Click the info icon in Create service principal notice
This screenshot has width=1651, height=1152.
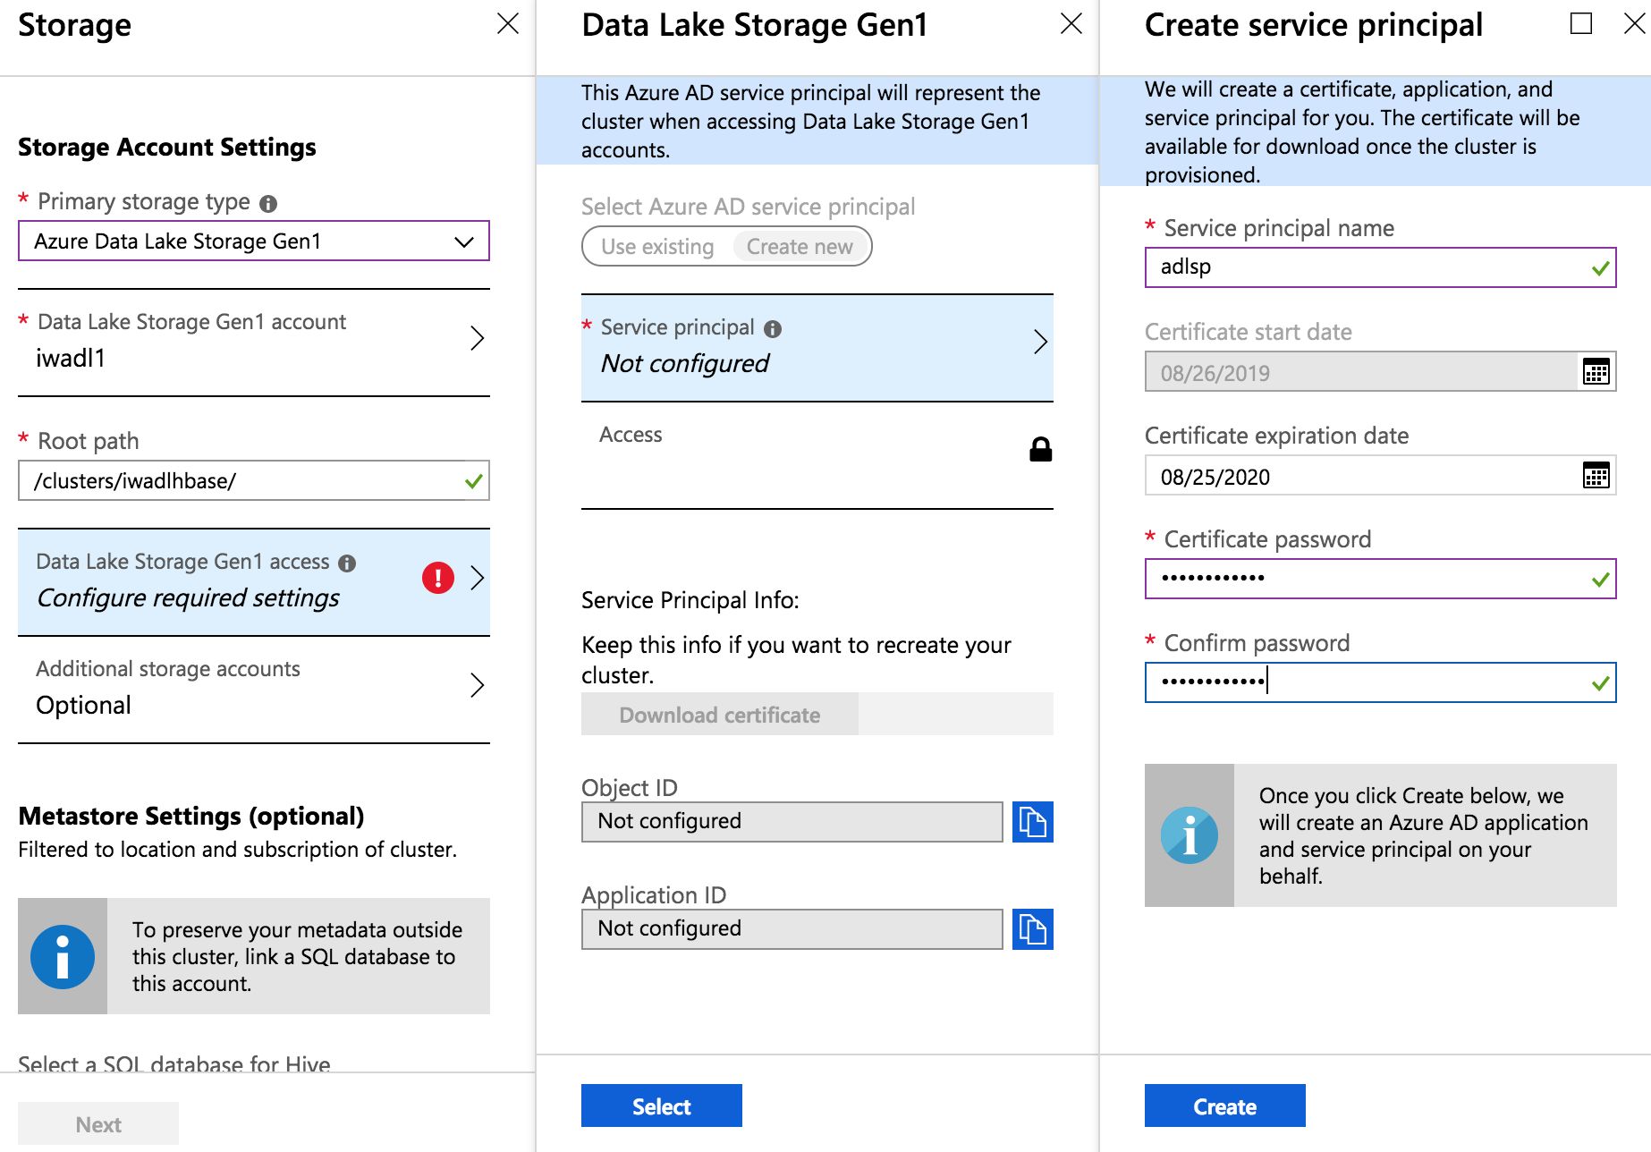(x=1190, y=835)
